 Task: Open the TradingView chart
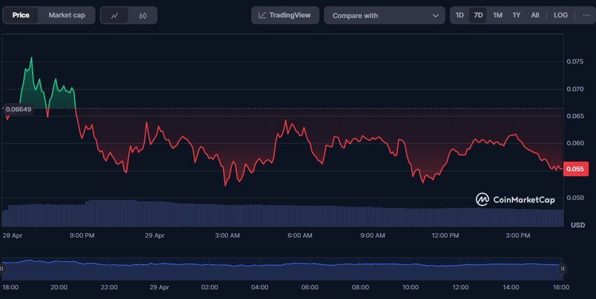[x=285, y=15]
